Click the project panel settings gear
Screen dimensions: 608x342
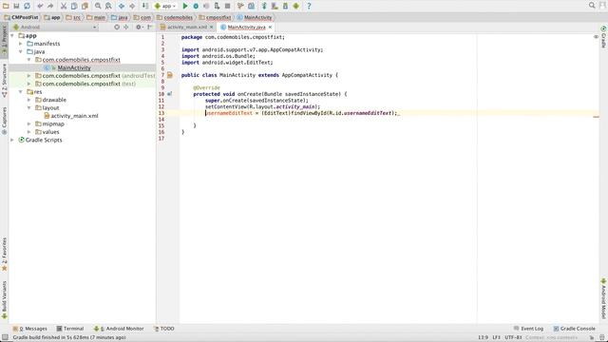click(139, 28)
